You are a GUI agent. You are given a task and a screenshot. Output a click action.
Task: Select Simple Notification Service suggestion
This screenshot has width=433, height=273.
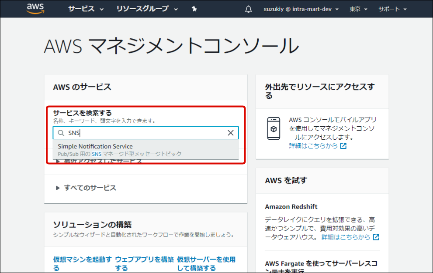[x=95, y=147]
